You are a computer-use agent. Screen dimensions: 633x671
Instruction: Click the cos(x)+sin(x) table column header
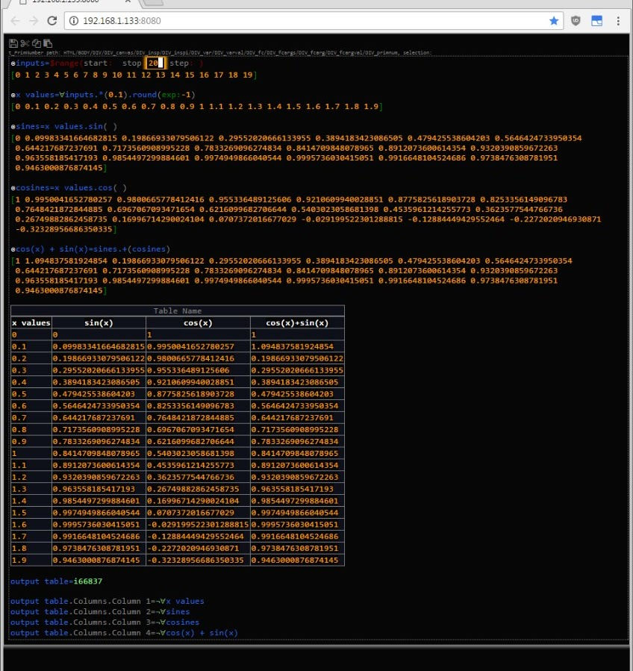tap(297, 322)
